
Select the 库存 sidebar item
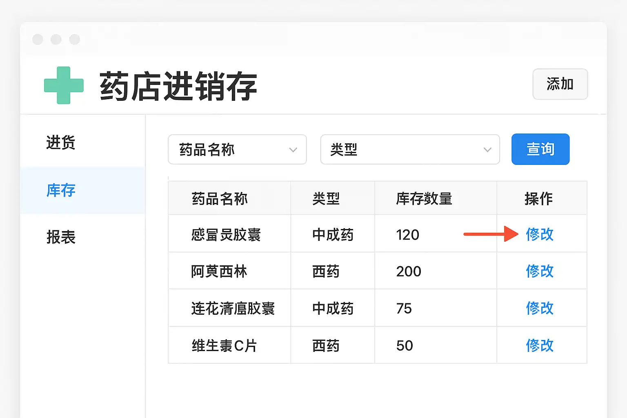61,190
